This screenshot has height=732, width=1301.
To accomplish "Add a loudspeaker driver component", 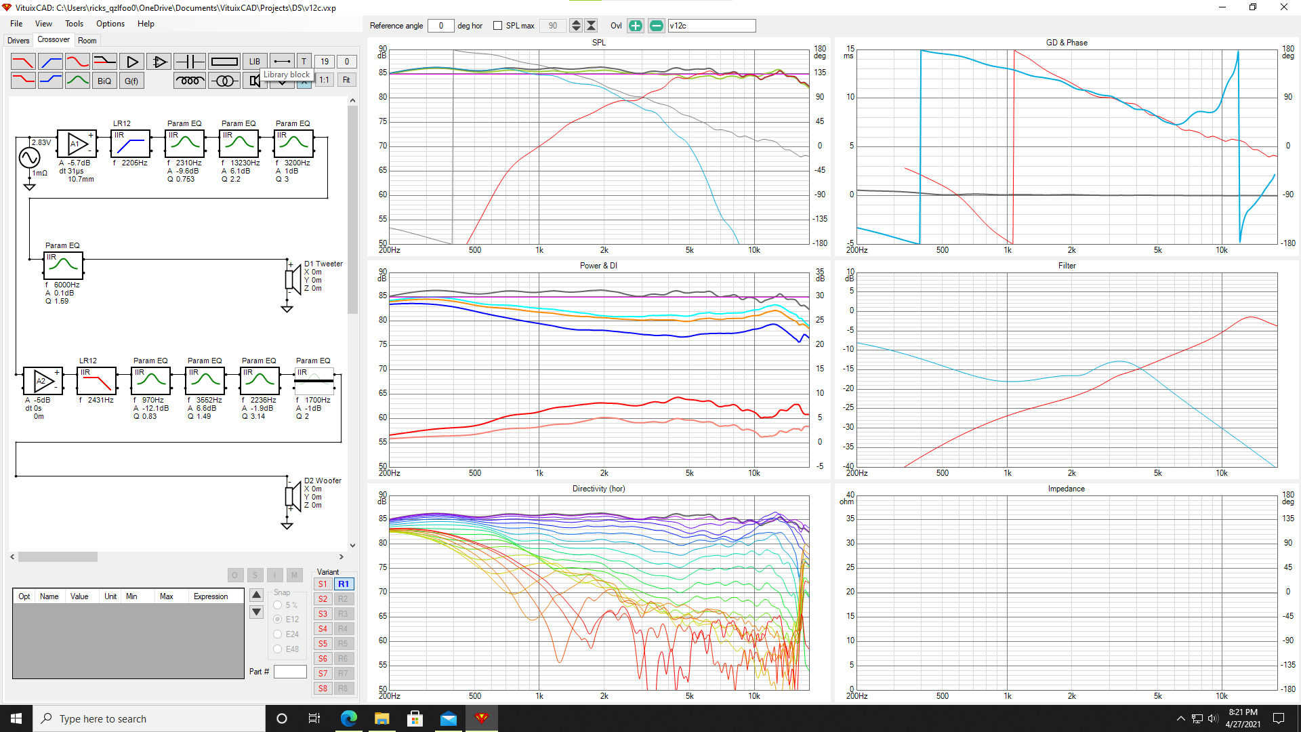I will point(253,81).
